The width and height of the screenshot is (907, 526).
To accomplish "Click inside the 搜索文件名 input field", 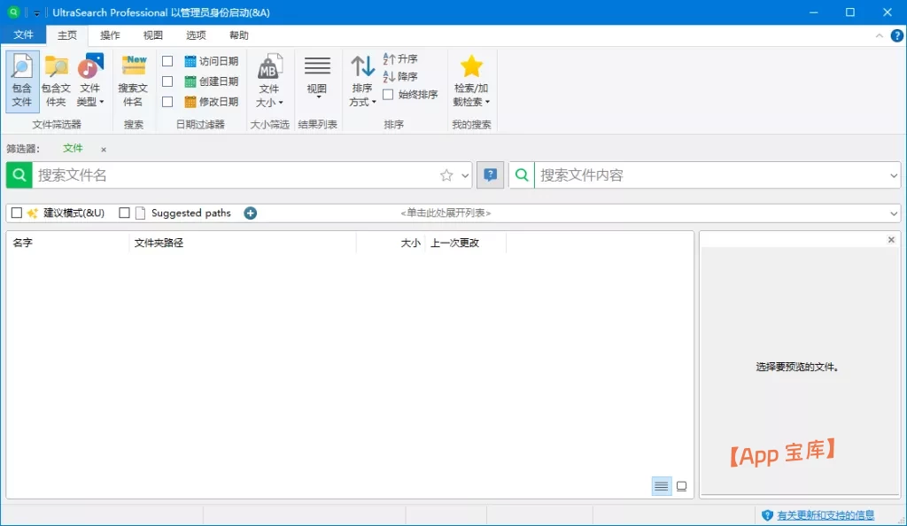I will coord(221,174).
